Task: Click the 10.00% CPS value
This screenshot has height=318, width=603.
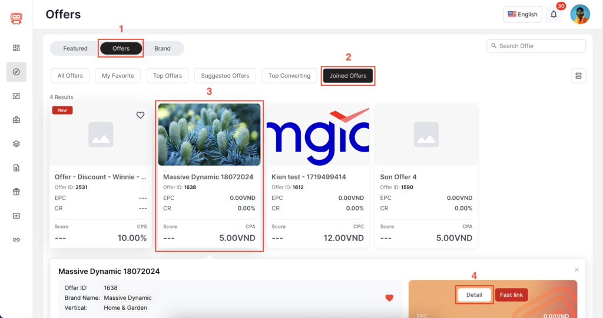Action: tap(132, 238)
